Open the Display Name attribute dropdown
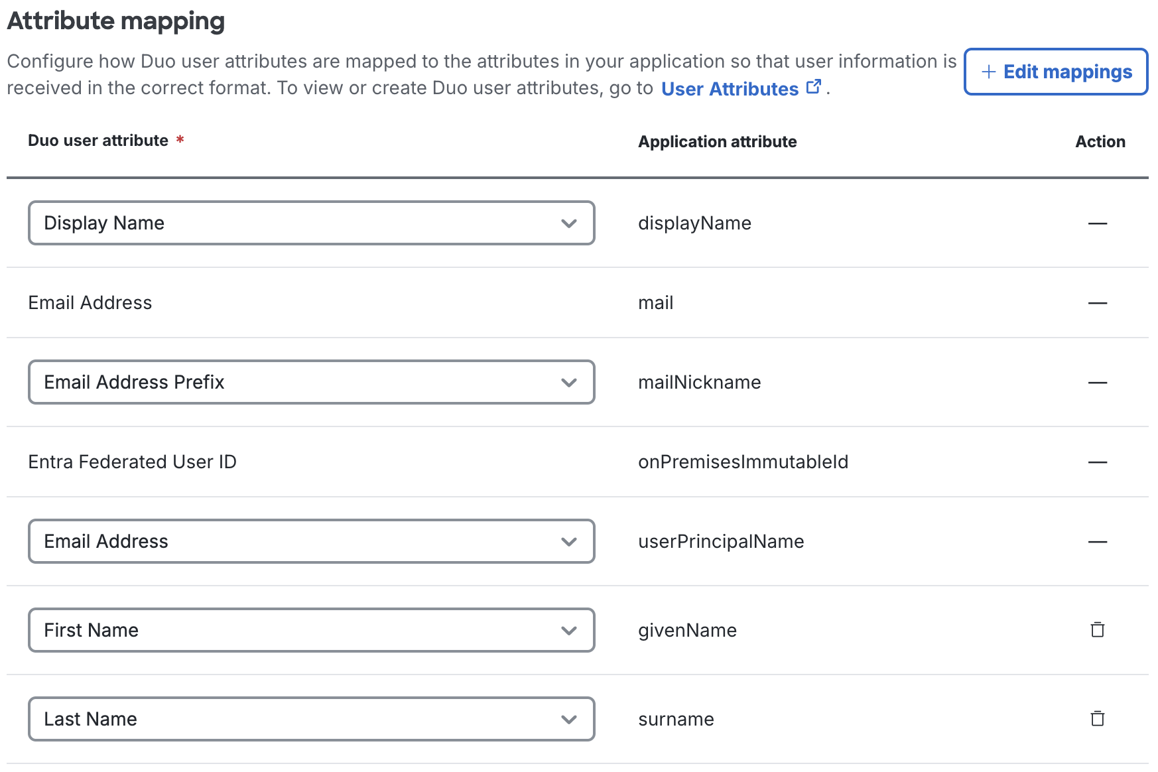1158x772 pixels. [312, 224]
